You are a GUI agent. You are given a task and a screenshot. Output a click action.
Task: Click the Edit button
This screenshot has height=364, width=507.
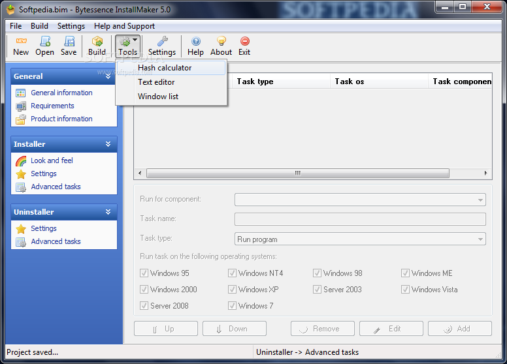391,329
